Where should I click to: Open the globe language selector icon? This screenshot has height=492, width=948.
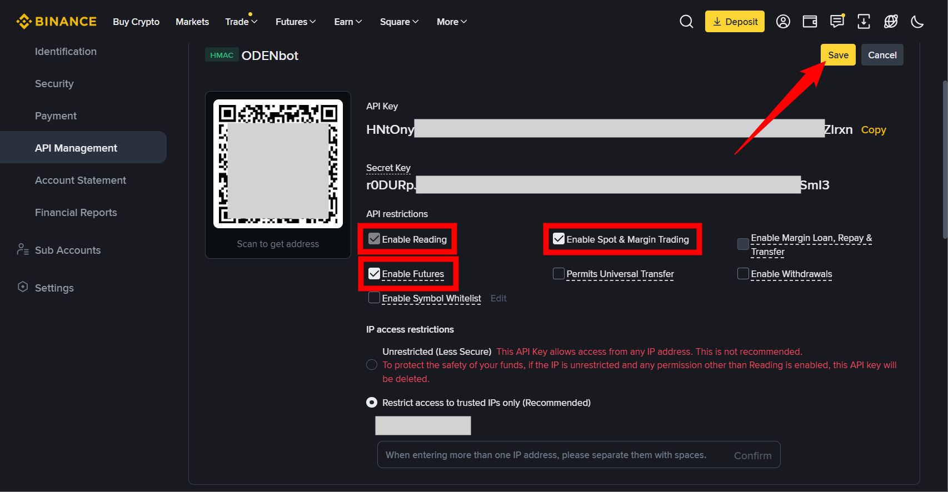(891, 22)
